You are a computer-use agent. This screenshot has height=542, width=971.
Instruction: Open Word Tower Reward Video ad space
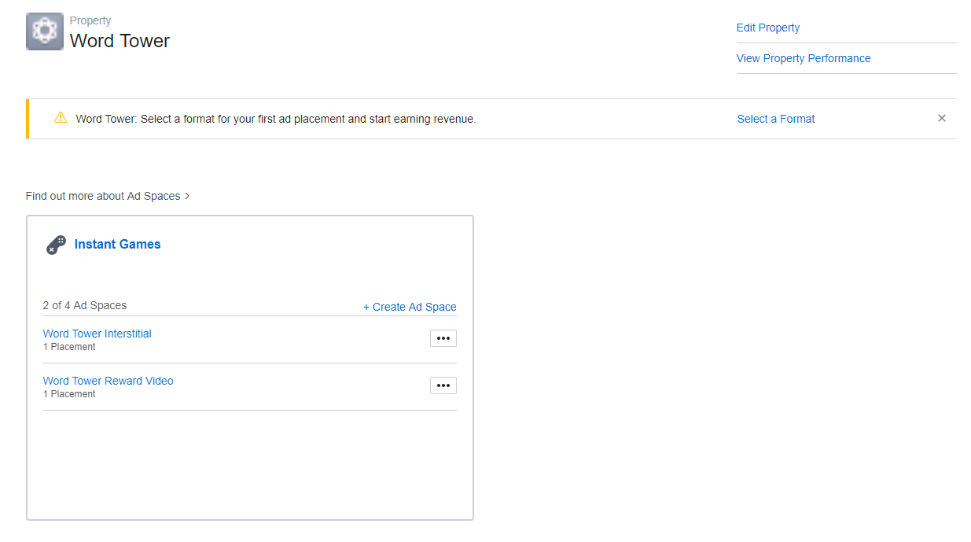click(109, 381)
